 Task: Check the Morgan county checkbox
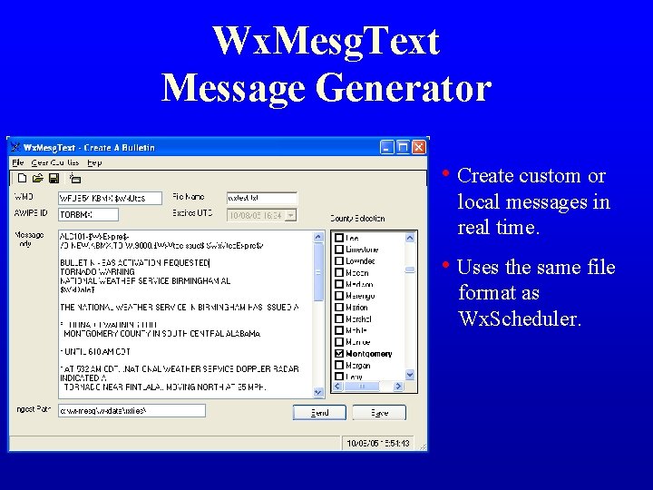339,365
